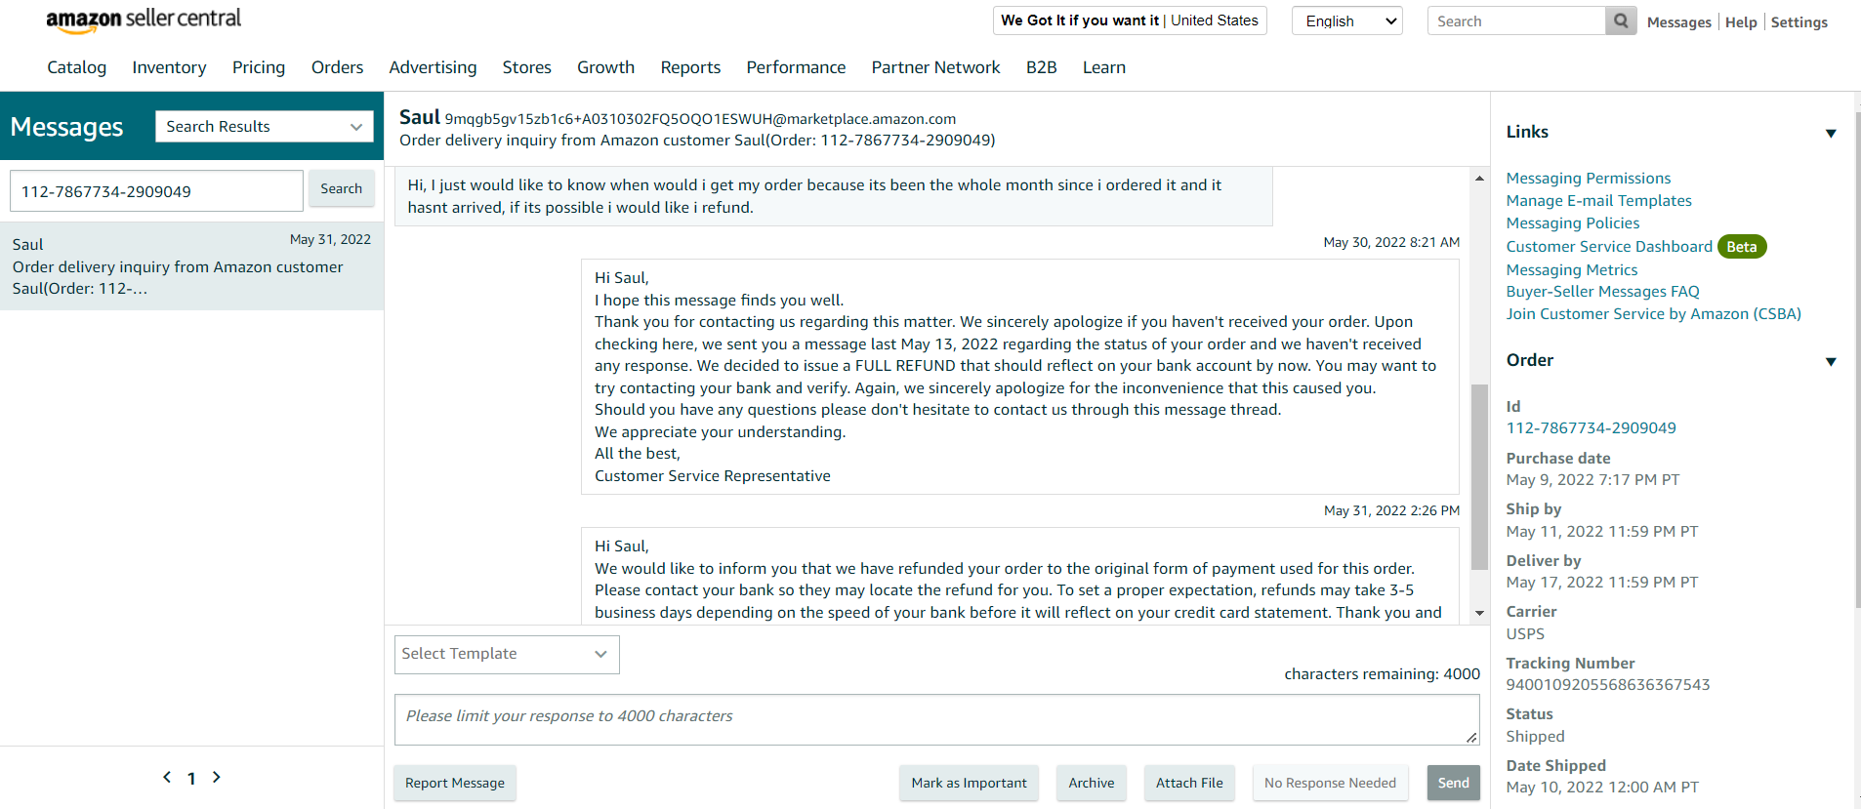Open Settings in the header
The height and width of the screenshot is (809, 1861).
click(1799, 22)
